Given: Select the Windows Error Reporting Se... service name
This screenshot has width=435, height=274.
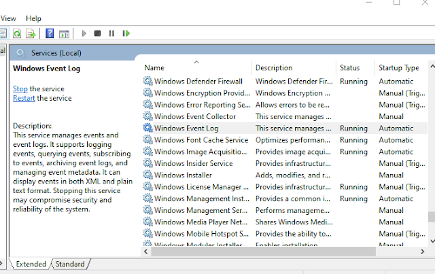Looking at the screenshot, I should click(x=203, y=105).
